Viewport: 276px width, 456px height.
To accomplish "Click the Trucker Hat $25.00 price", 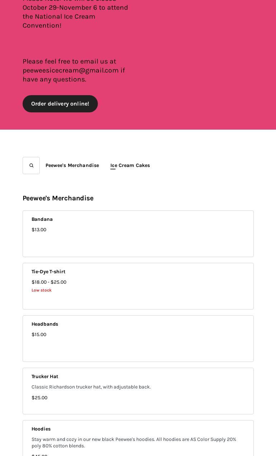I will click(x=39, y=398).
